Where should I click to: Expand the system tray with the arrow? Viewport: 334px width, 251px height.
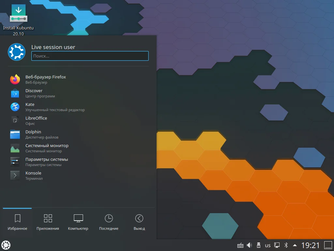[295, 245]
